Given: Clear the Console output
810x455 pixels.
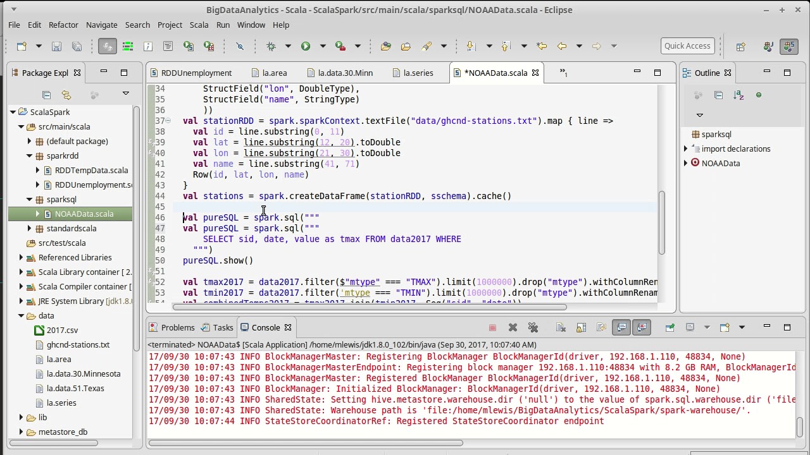Looking at the screenshot, I should click(x=561, y=327).
